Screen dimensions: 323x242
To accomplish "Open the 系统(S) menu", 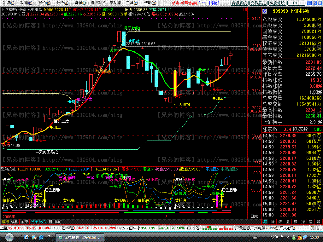I will pos(9,3).
